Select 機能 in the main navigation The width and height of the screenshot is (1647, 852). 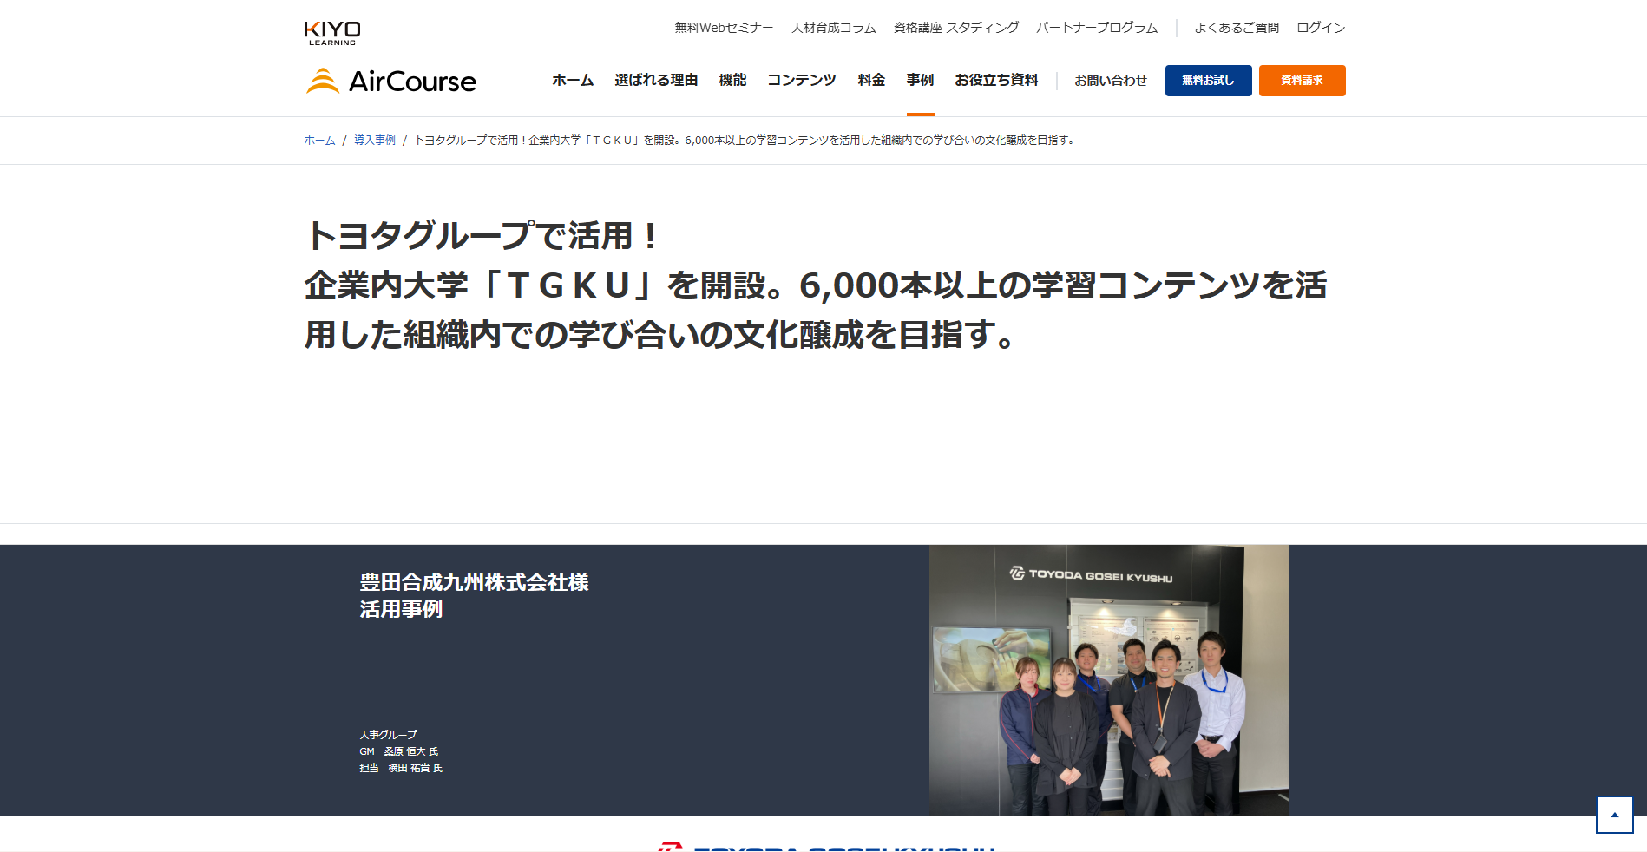pyautogui.click(x=732, y=81)
